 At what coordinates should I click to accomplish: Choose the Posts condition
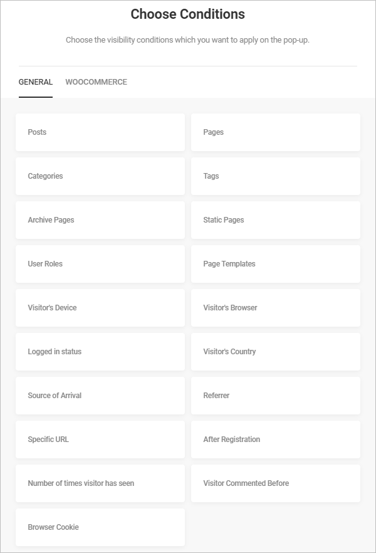point(100,132)
